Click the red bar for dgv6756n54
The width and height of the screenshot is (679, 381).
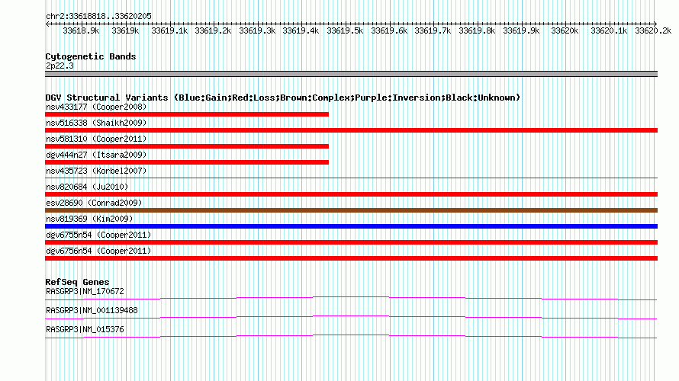tap(351, 258)
